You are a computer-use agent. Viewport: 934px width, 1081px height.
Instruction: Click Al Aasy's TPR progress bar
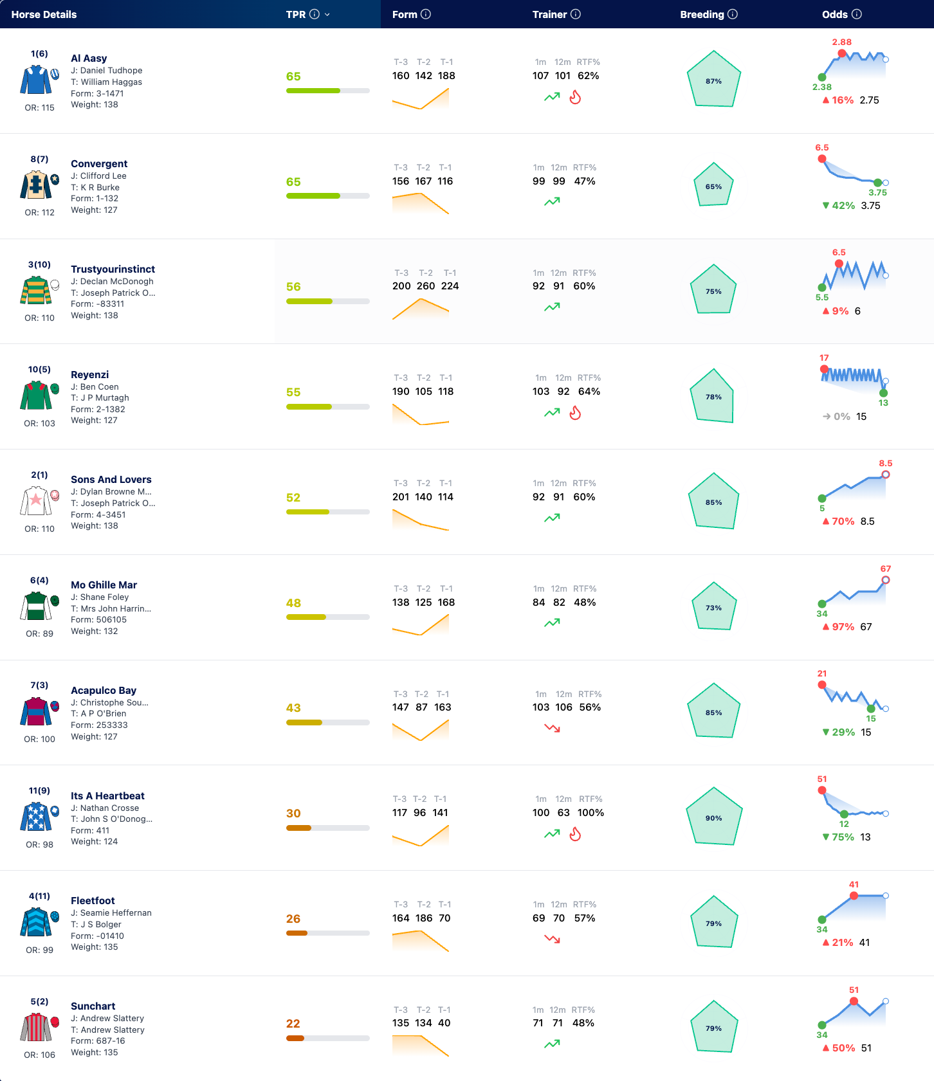[328, 91]
